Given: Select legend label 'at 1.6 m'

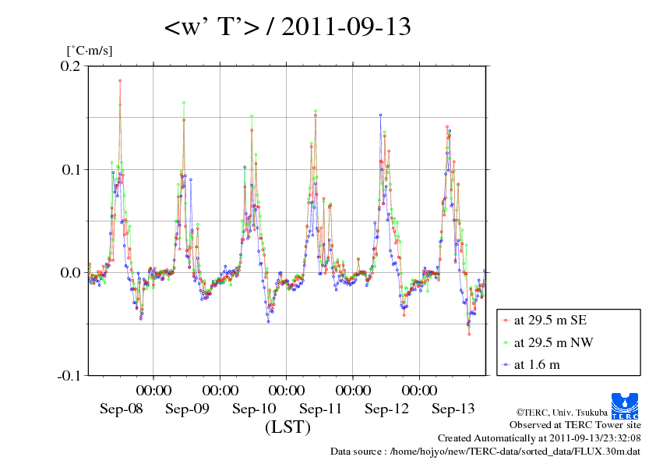Looking at the screenshot, I should click(x=537, y=365).
